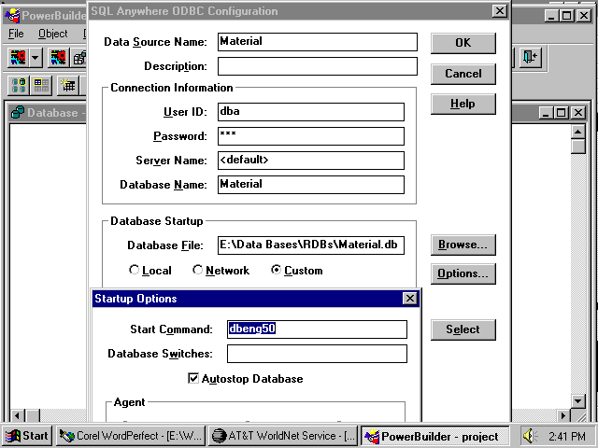Click the horizontal scrollbar thumb in Database window
Screen dimensions: 598x448
pos(33,415)
